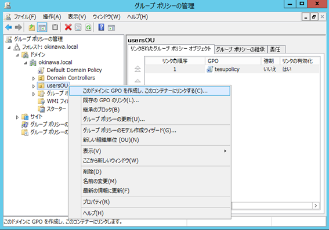The height and width of the screenshot is (230, 329).
Task: Choose ここから新しいウィンドウ(W) entry
Action: [x=150, y=161]
